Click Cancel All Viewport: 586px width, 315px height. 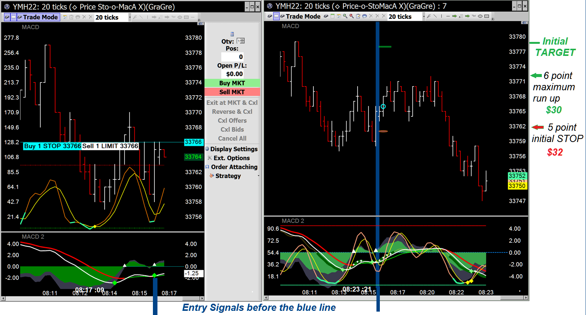click(x=232, y=138)
